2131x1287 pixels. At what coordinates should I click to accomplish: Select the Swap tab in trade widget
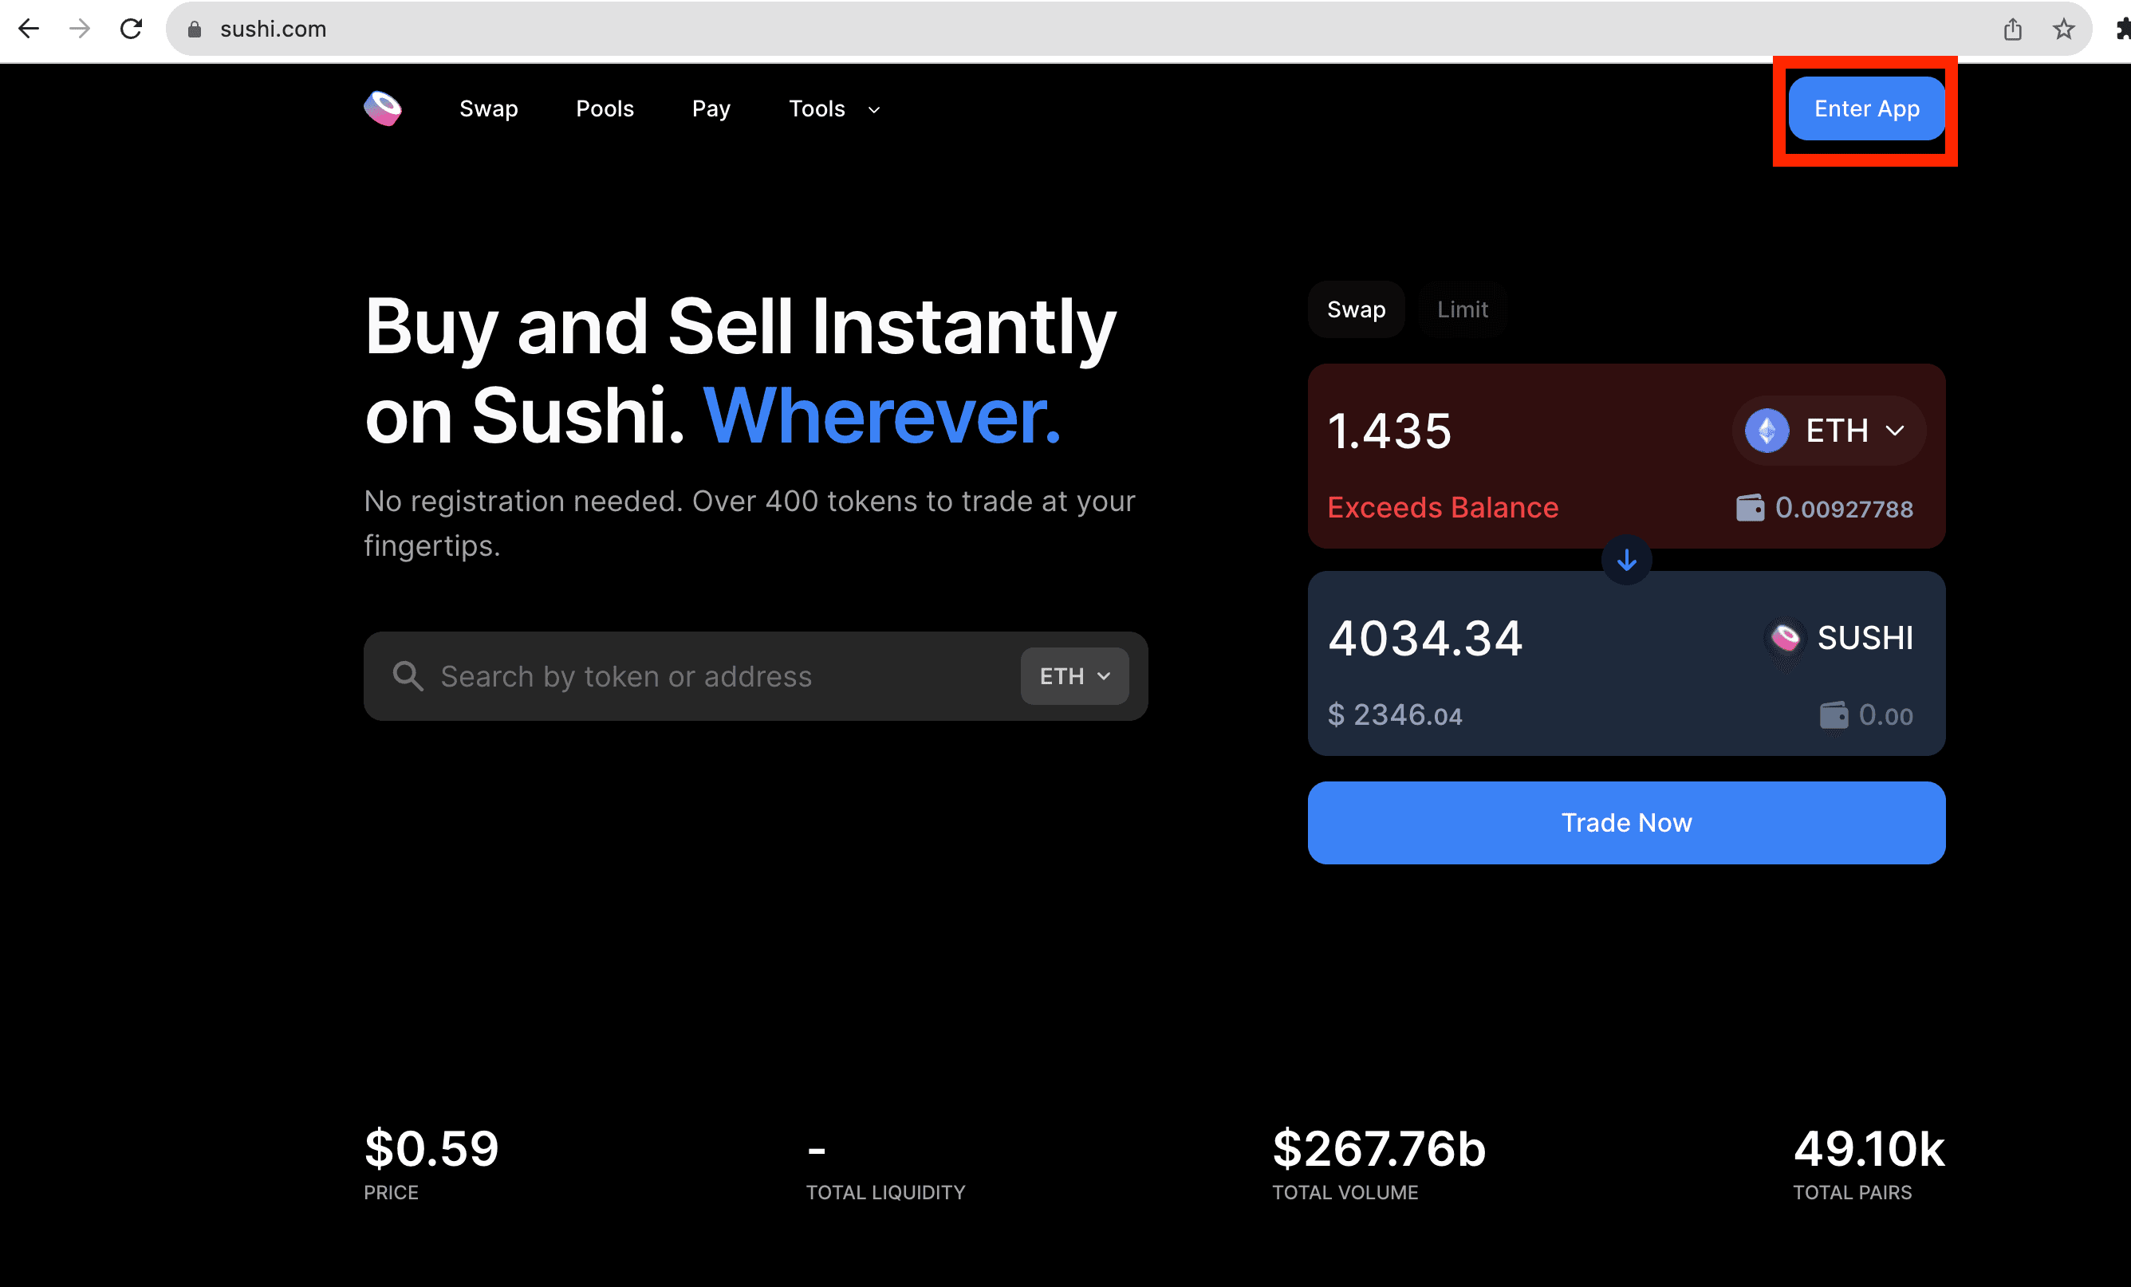(1356, 309)
